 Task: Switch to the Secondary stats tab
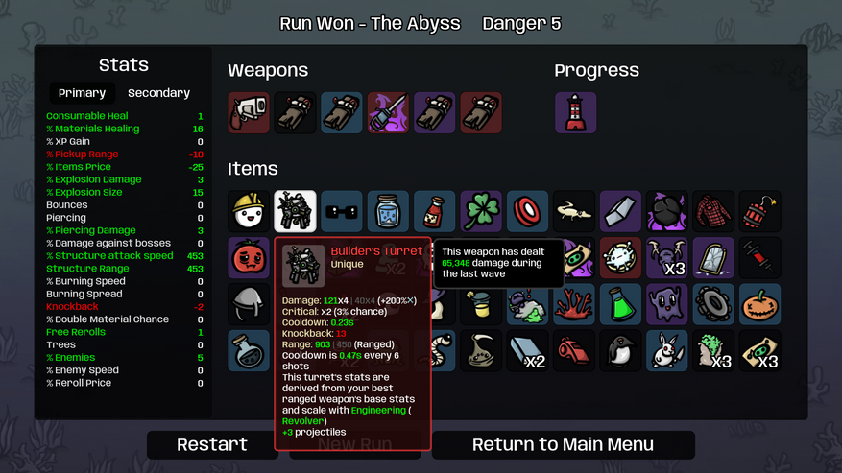tap(159, 93)
